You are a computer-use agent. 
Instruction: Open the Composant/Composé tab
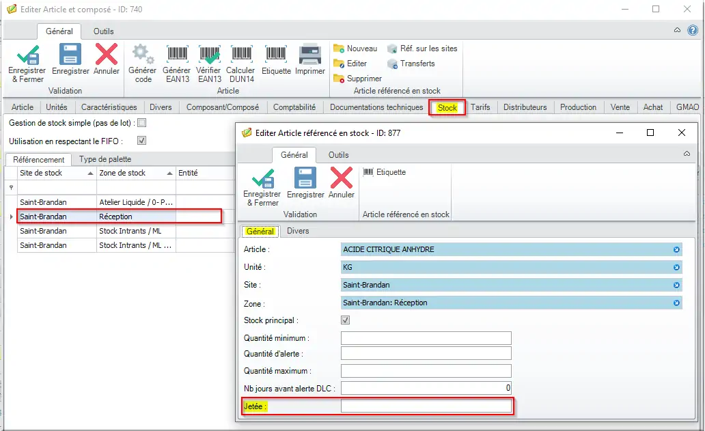coord(223,107)
